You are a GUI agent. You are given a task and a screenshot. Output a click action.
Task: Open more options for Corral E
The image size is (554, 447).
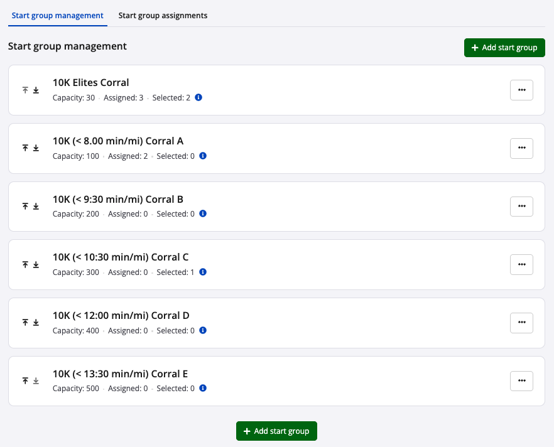(521, 381)
